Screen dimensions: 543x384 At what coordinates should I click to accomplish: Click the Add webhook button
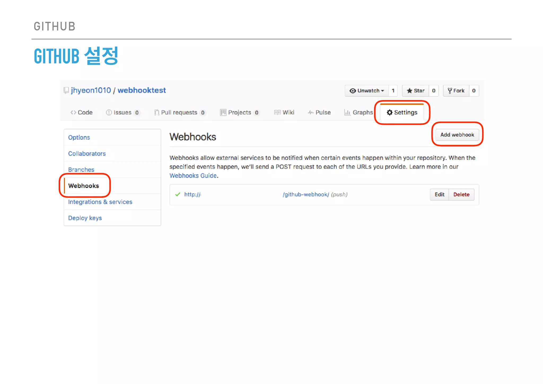pyautogui.click(x=457, y=135)
